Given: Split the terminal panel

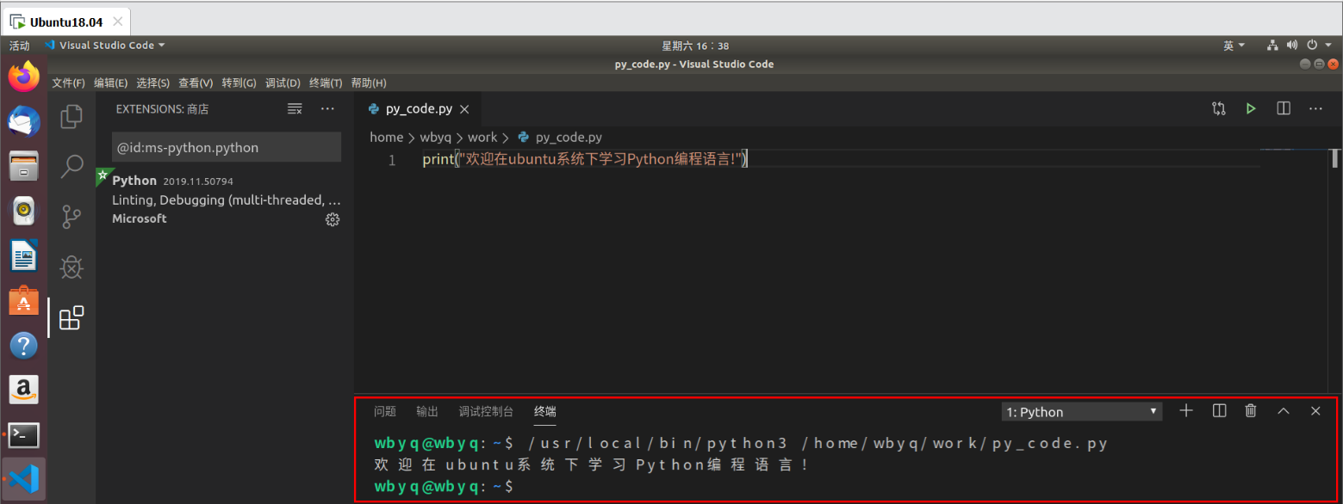Looking at the screenshot, I should [1219, 411].
